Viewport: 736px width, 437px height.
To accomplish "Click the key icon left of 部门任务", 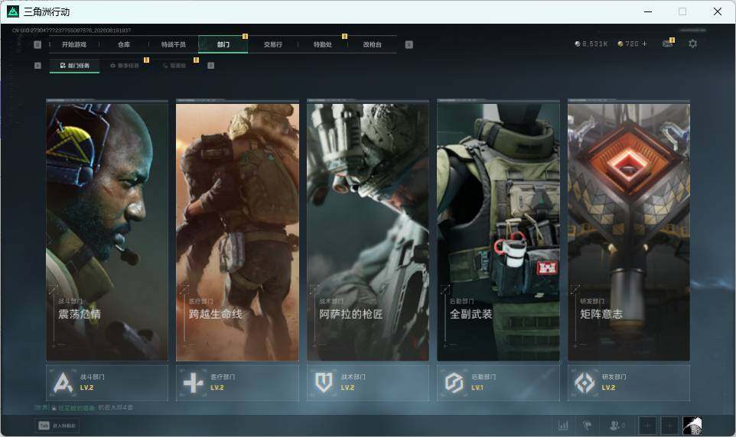I will point(37,66).
